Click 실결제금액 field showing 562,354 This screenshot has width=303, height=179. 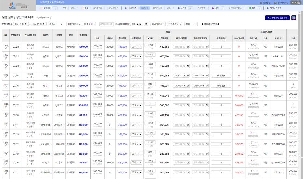[x=221, y=76]
